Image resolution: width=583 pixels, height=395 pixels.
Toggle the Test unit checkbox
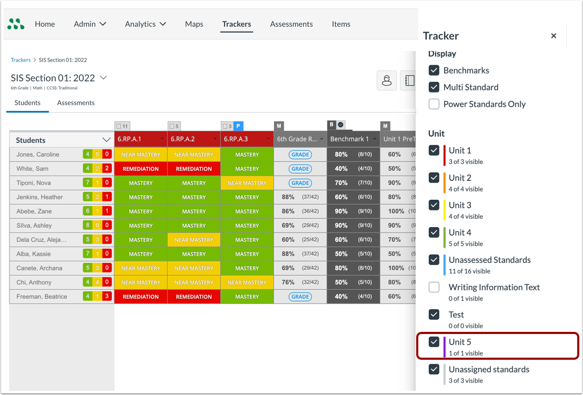[x=434, y=315]
